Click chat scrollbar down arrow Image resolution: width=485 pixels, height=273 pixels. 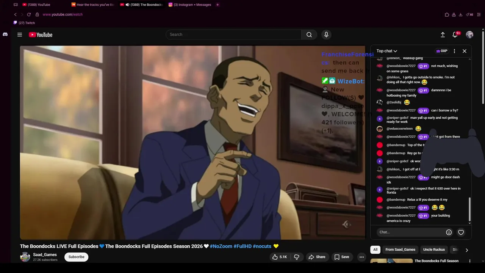470,223
